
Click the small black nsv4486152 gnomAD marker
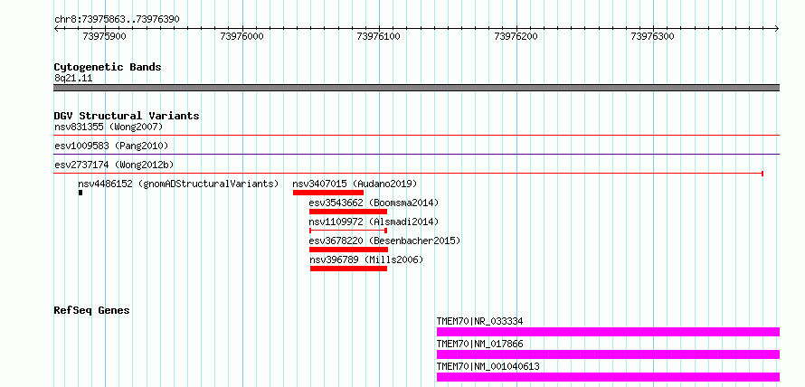pos(80,193)
